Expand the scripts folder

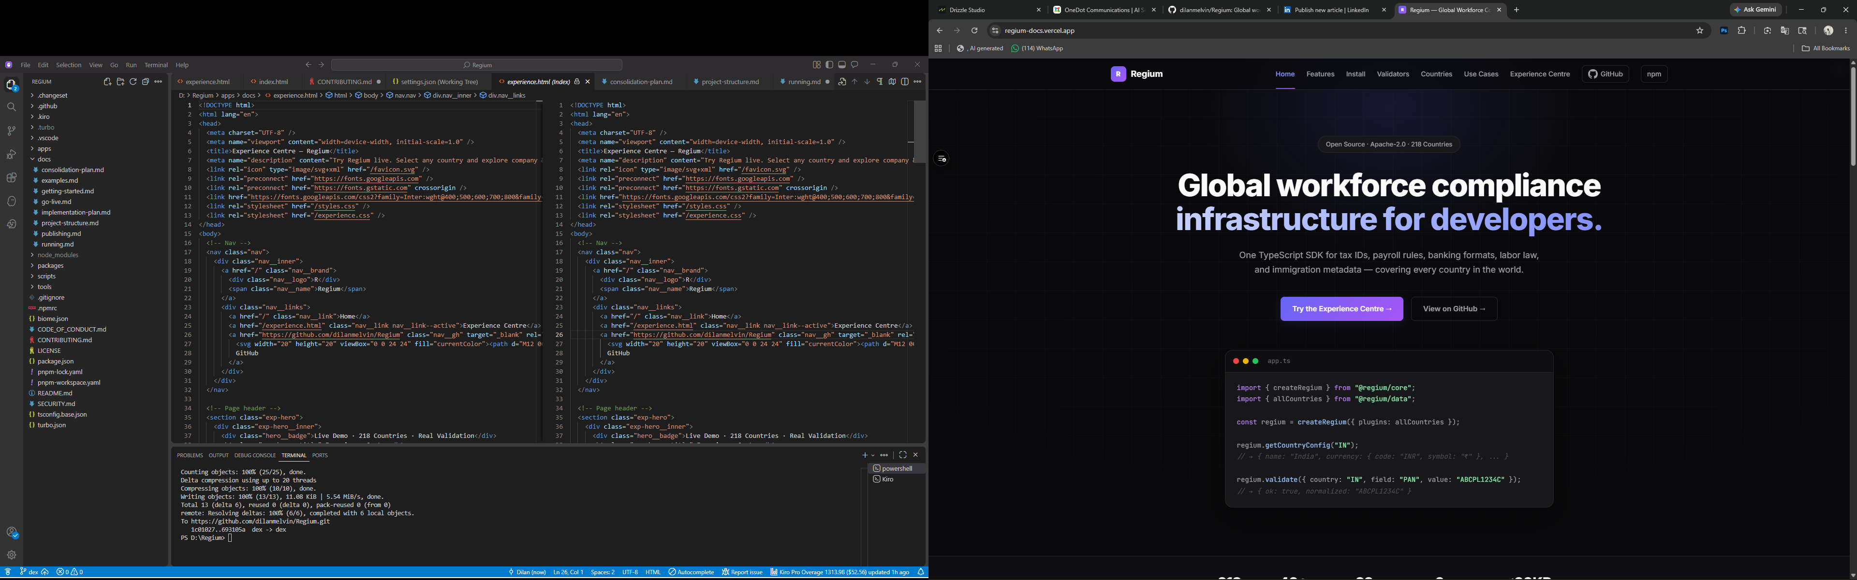46,276
